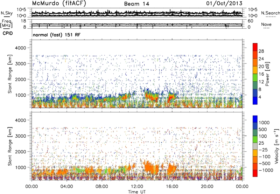Click the 'Power [dB]' color bar title
Viewport: 280px width, 194px height.
267,74
